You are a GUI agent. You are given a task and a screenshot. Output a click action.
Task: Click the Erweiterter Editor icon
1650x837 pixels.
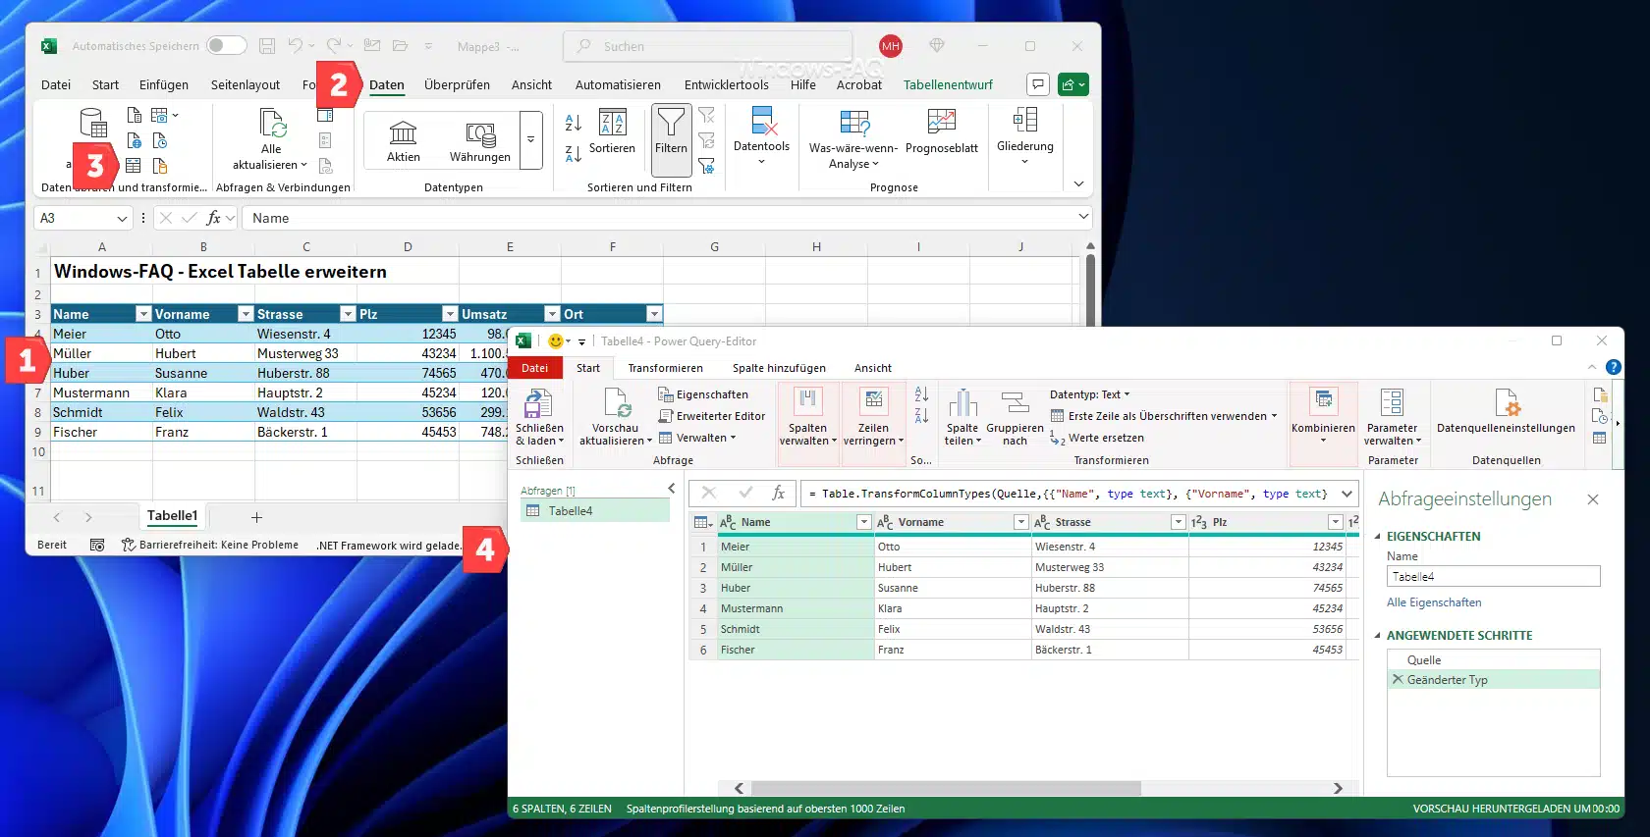pyautogui.click(x=665, y=416)
